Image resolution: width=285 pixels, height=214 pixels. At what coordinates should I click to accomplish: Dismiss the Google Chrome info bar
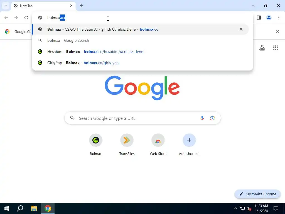pos(278,31)
